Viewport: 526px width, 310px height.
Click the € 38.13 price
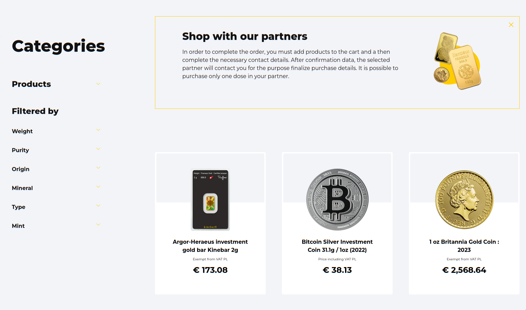point(337,270)
